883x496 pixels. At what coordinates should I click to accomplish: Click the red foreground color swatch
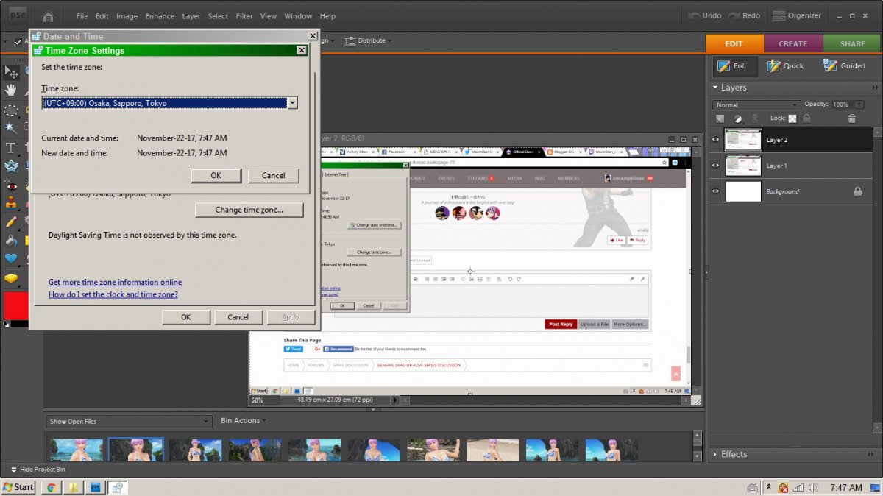click(15, 305)
